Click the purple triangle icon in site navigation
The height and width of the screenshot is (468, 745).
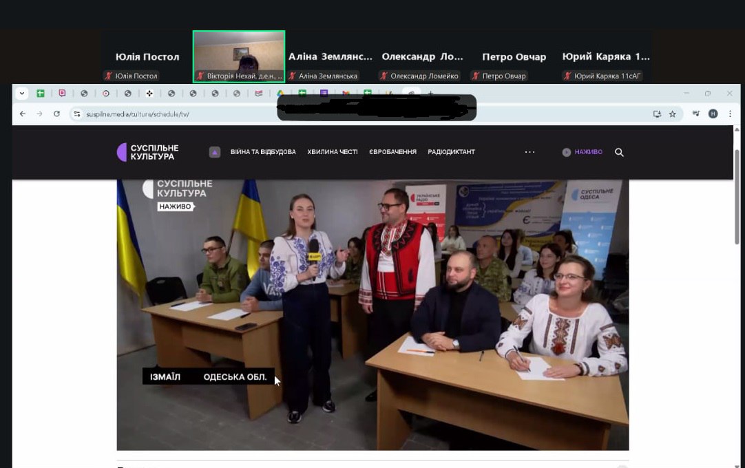pyautogui.click(x=215, y=152)
